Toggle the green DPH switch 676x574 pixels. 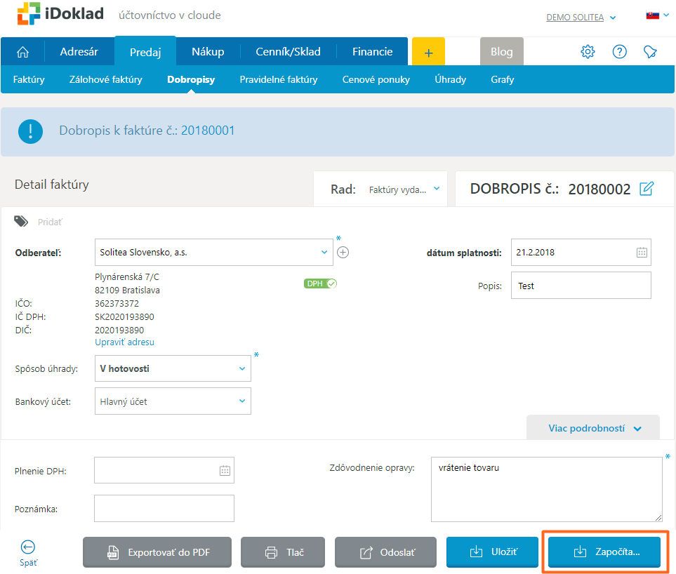[321, 283]
